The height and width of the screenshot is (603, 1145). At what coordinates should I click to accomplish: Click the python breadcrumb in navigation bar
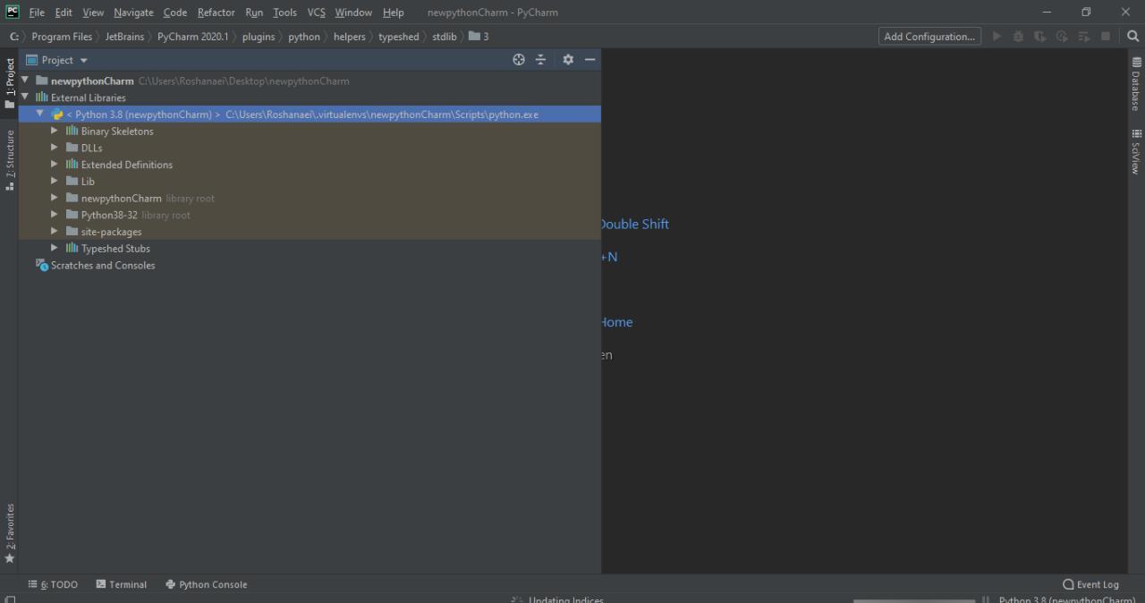point(304,37)
